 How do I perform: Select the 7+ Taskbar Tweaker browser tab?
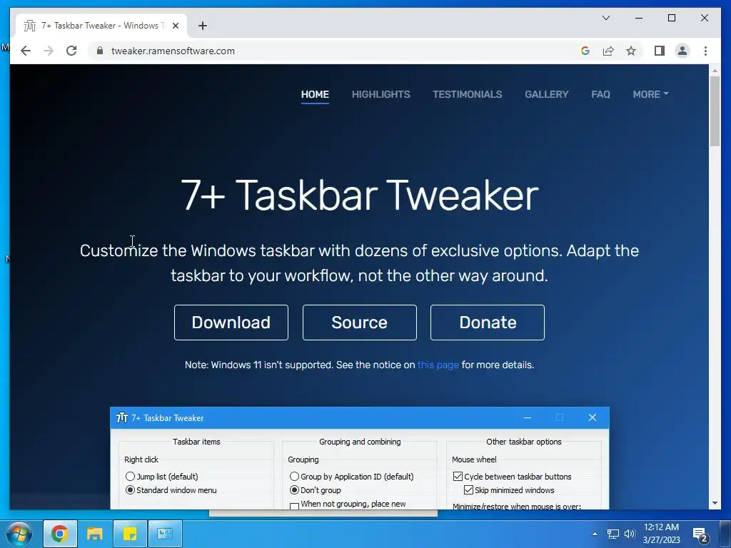(101, 26)
